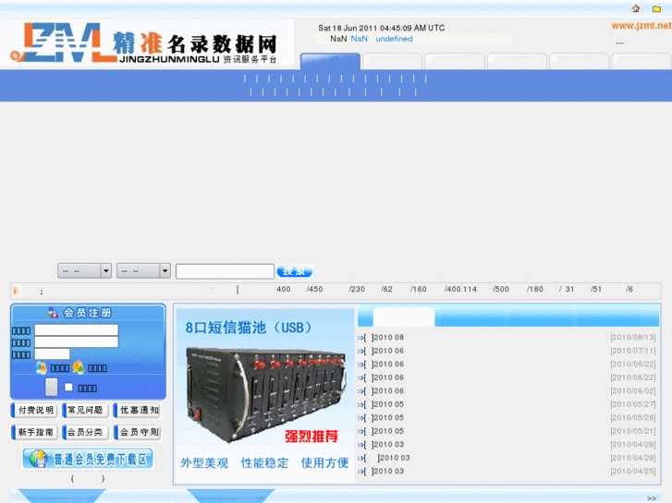Viewport: 672px width, 503px height.
Task: Open the news item dated [2010/05/21]
Action: (507, 431)
